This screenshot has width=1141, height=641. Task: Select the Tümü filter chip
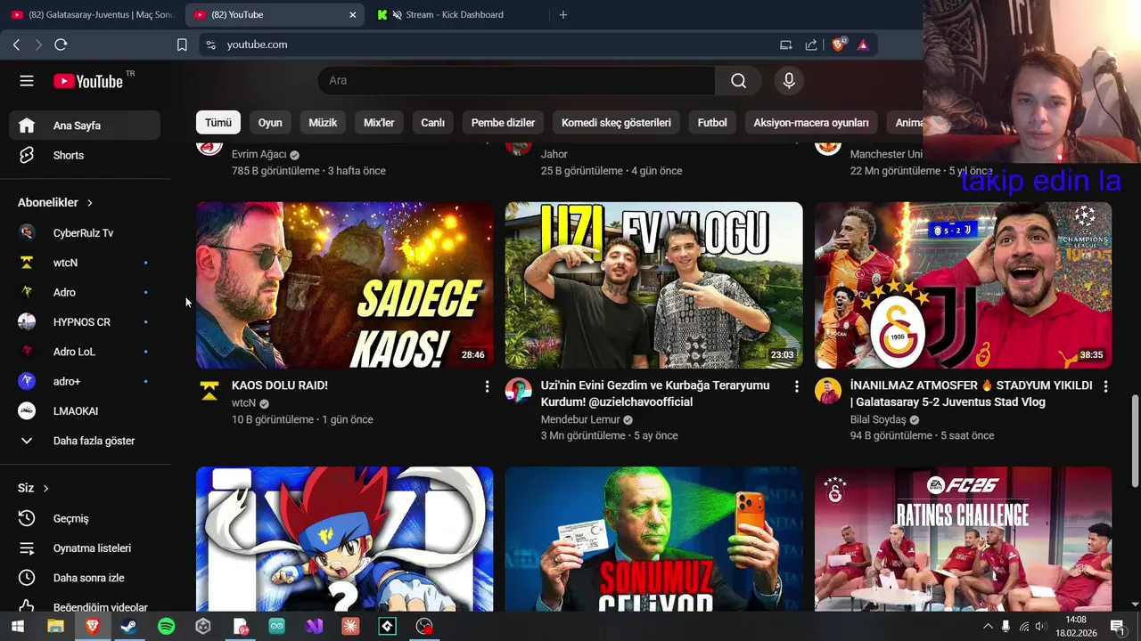click(218, 123)
